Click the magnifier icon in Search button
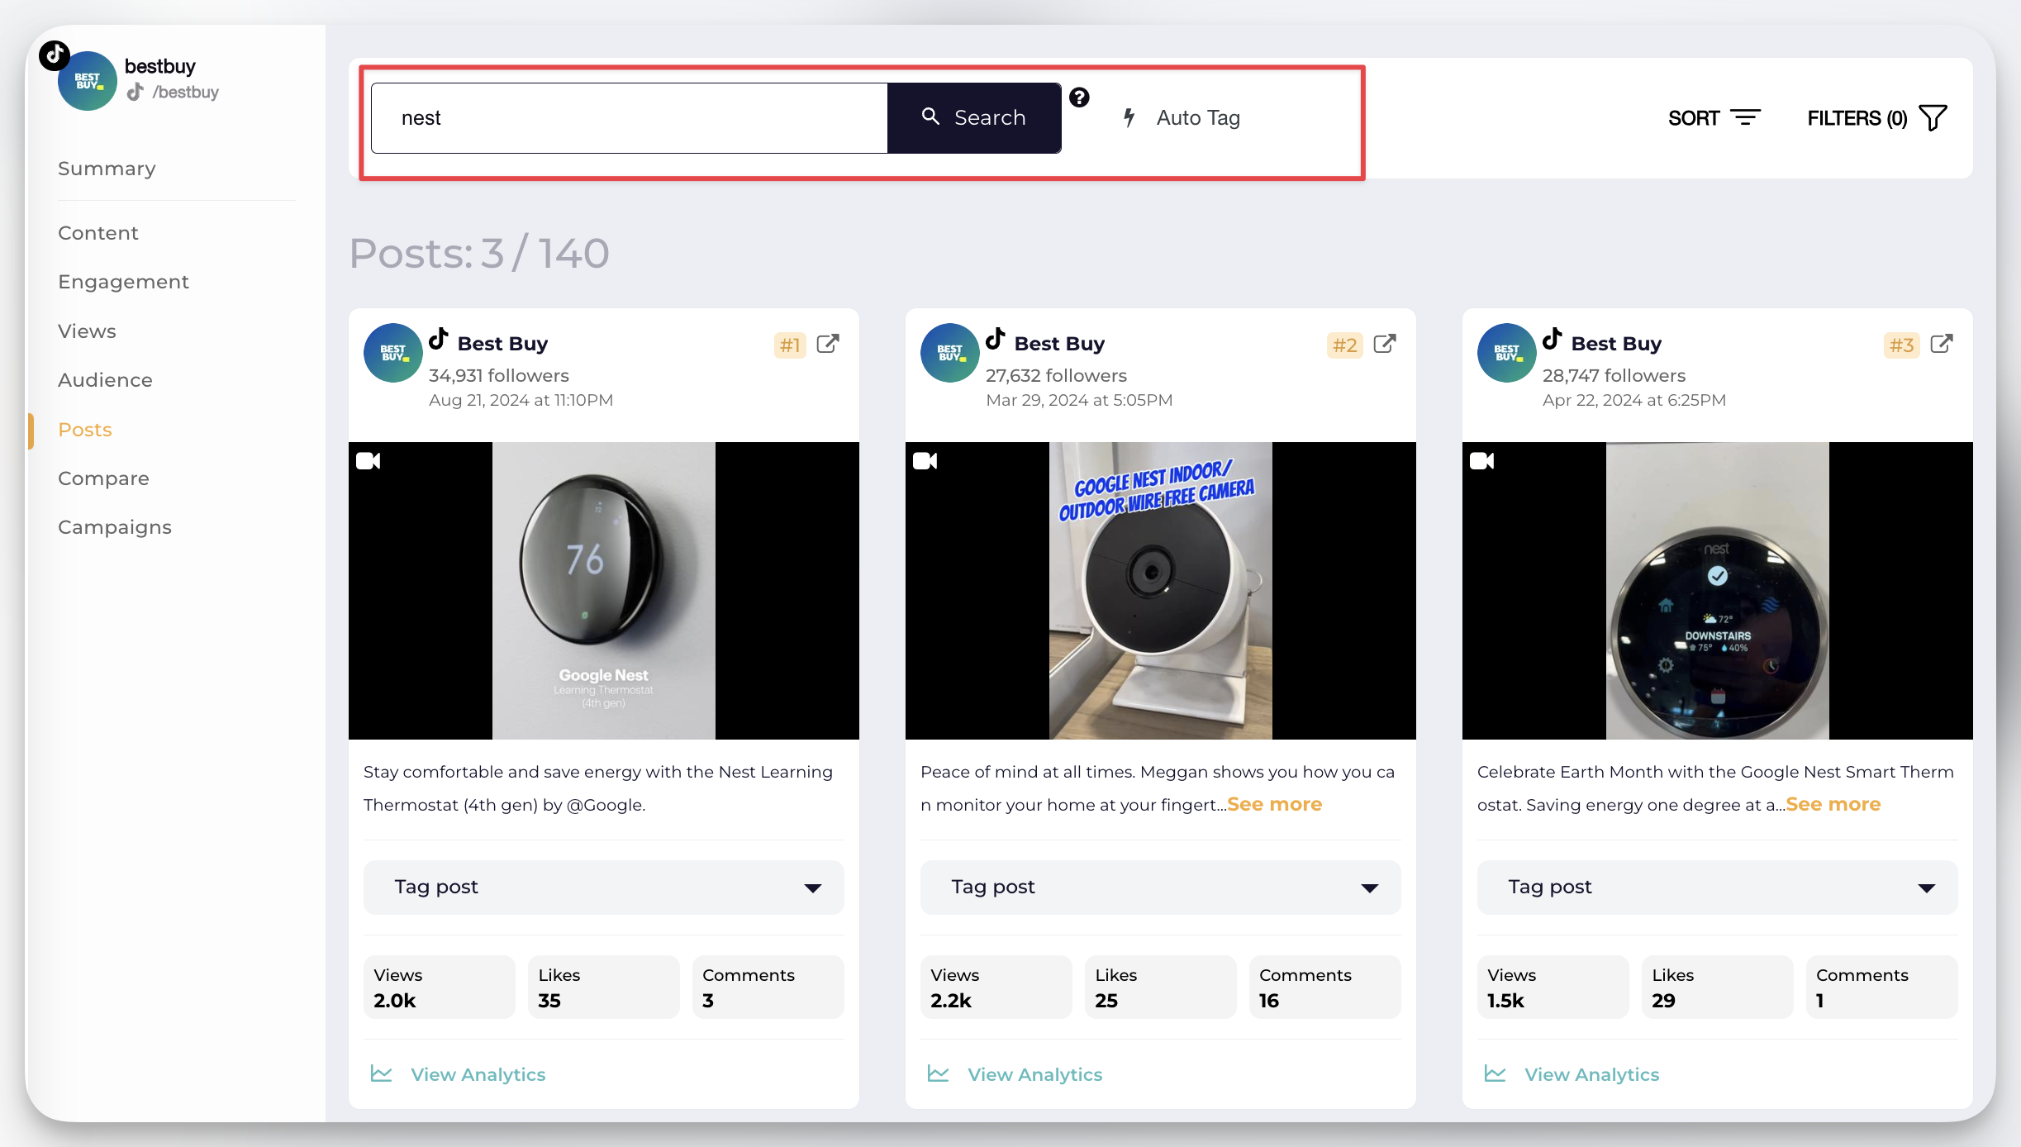The image size is (2021, 1147). coord(930,117)
